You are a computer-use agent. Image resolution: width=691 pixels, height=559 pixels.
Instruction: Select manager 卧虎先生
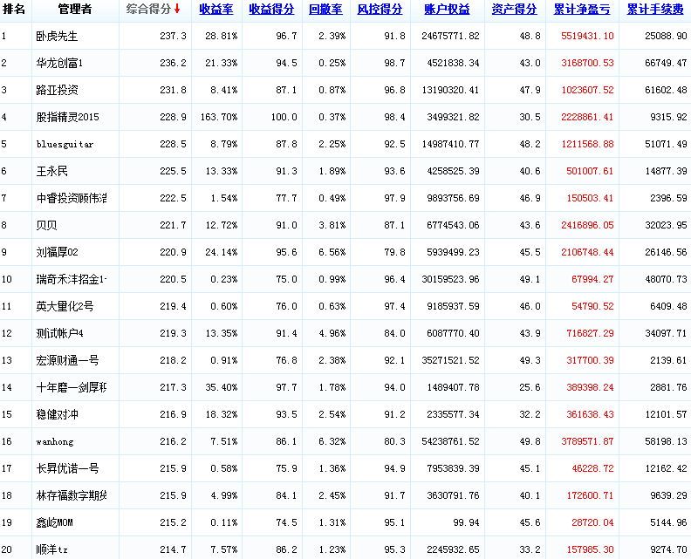click(57, 36)
